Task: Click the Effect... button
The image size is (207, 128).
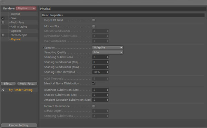Action: 8,84
